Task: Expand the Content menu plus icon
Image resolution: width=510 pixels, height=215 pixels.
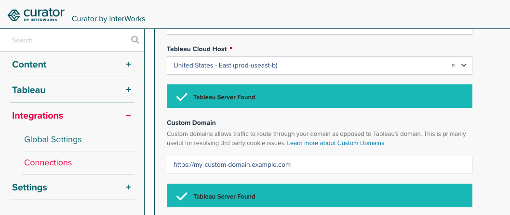Action: (128, 65)
